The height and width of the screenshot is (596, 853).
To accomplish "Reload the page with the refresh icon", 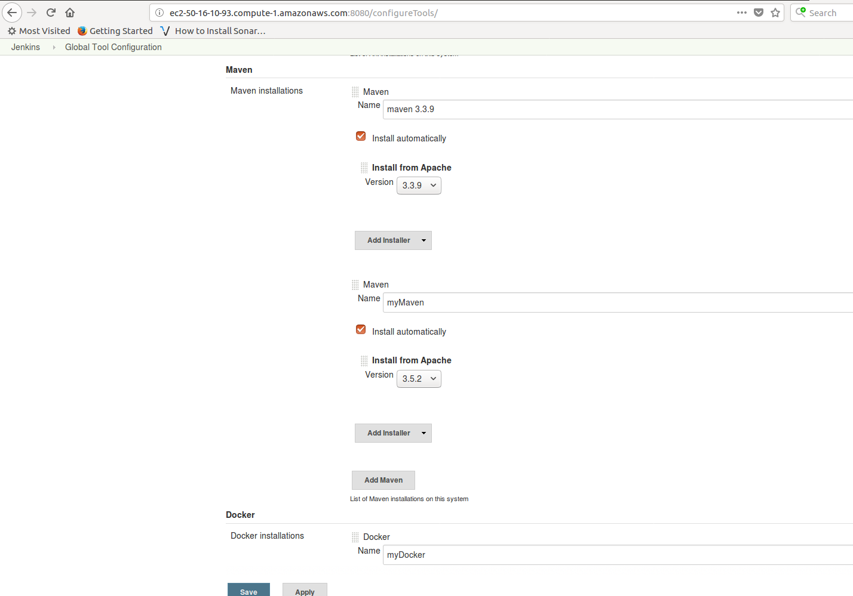I will [51, 13].
